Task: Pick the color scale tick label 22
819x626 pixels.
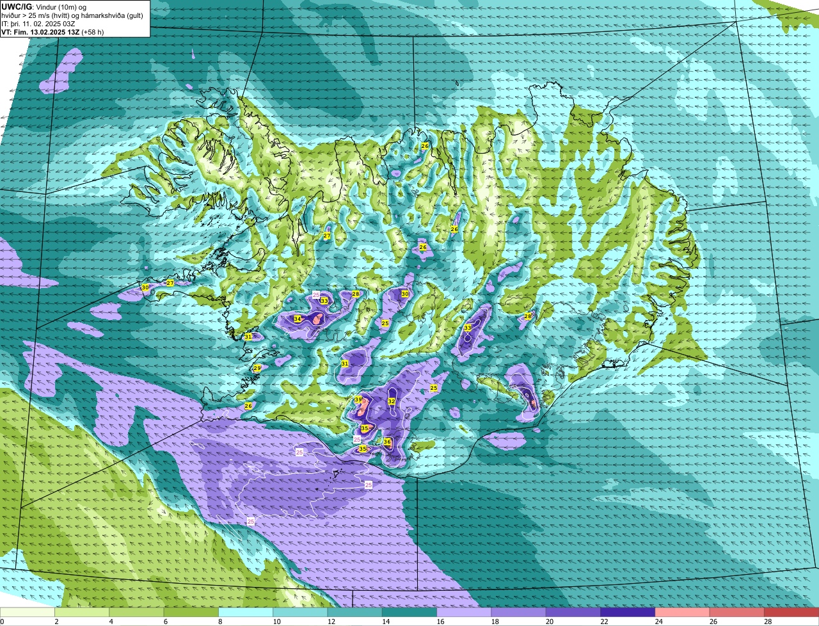Action: tap(603, 622)
